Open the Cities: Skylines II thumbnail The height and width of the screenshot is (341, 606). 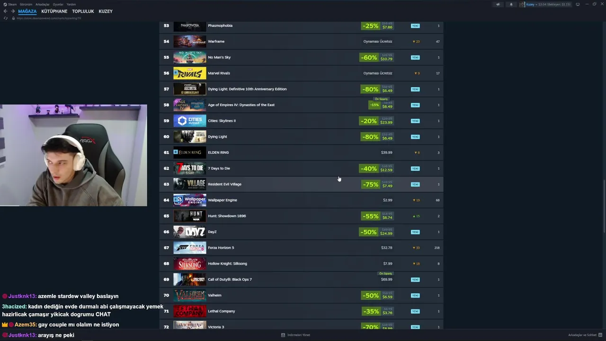189,121
